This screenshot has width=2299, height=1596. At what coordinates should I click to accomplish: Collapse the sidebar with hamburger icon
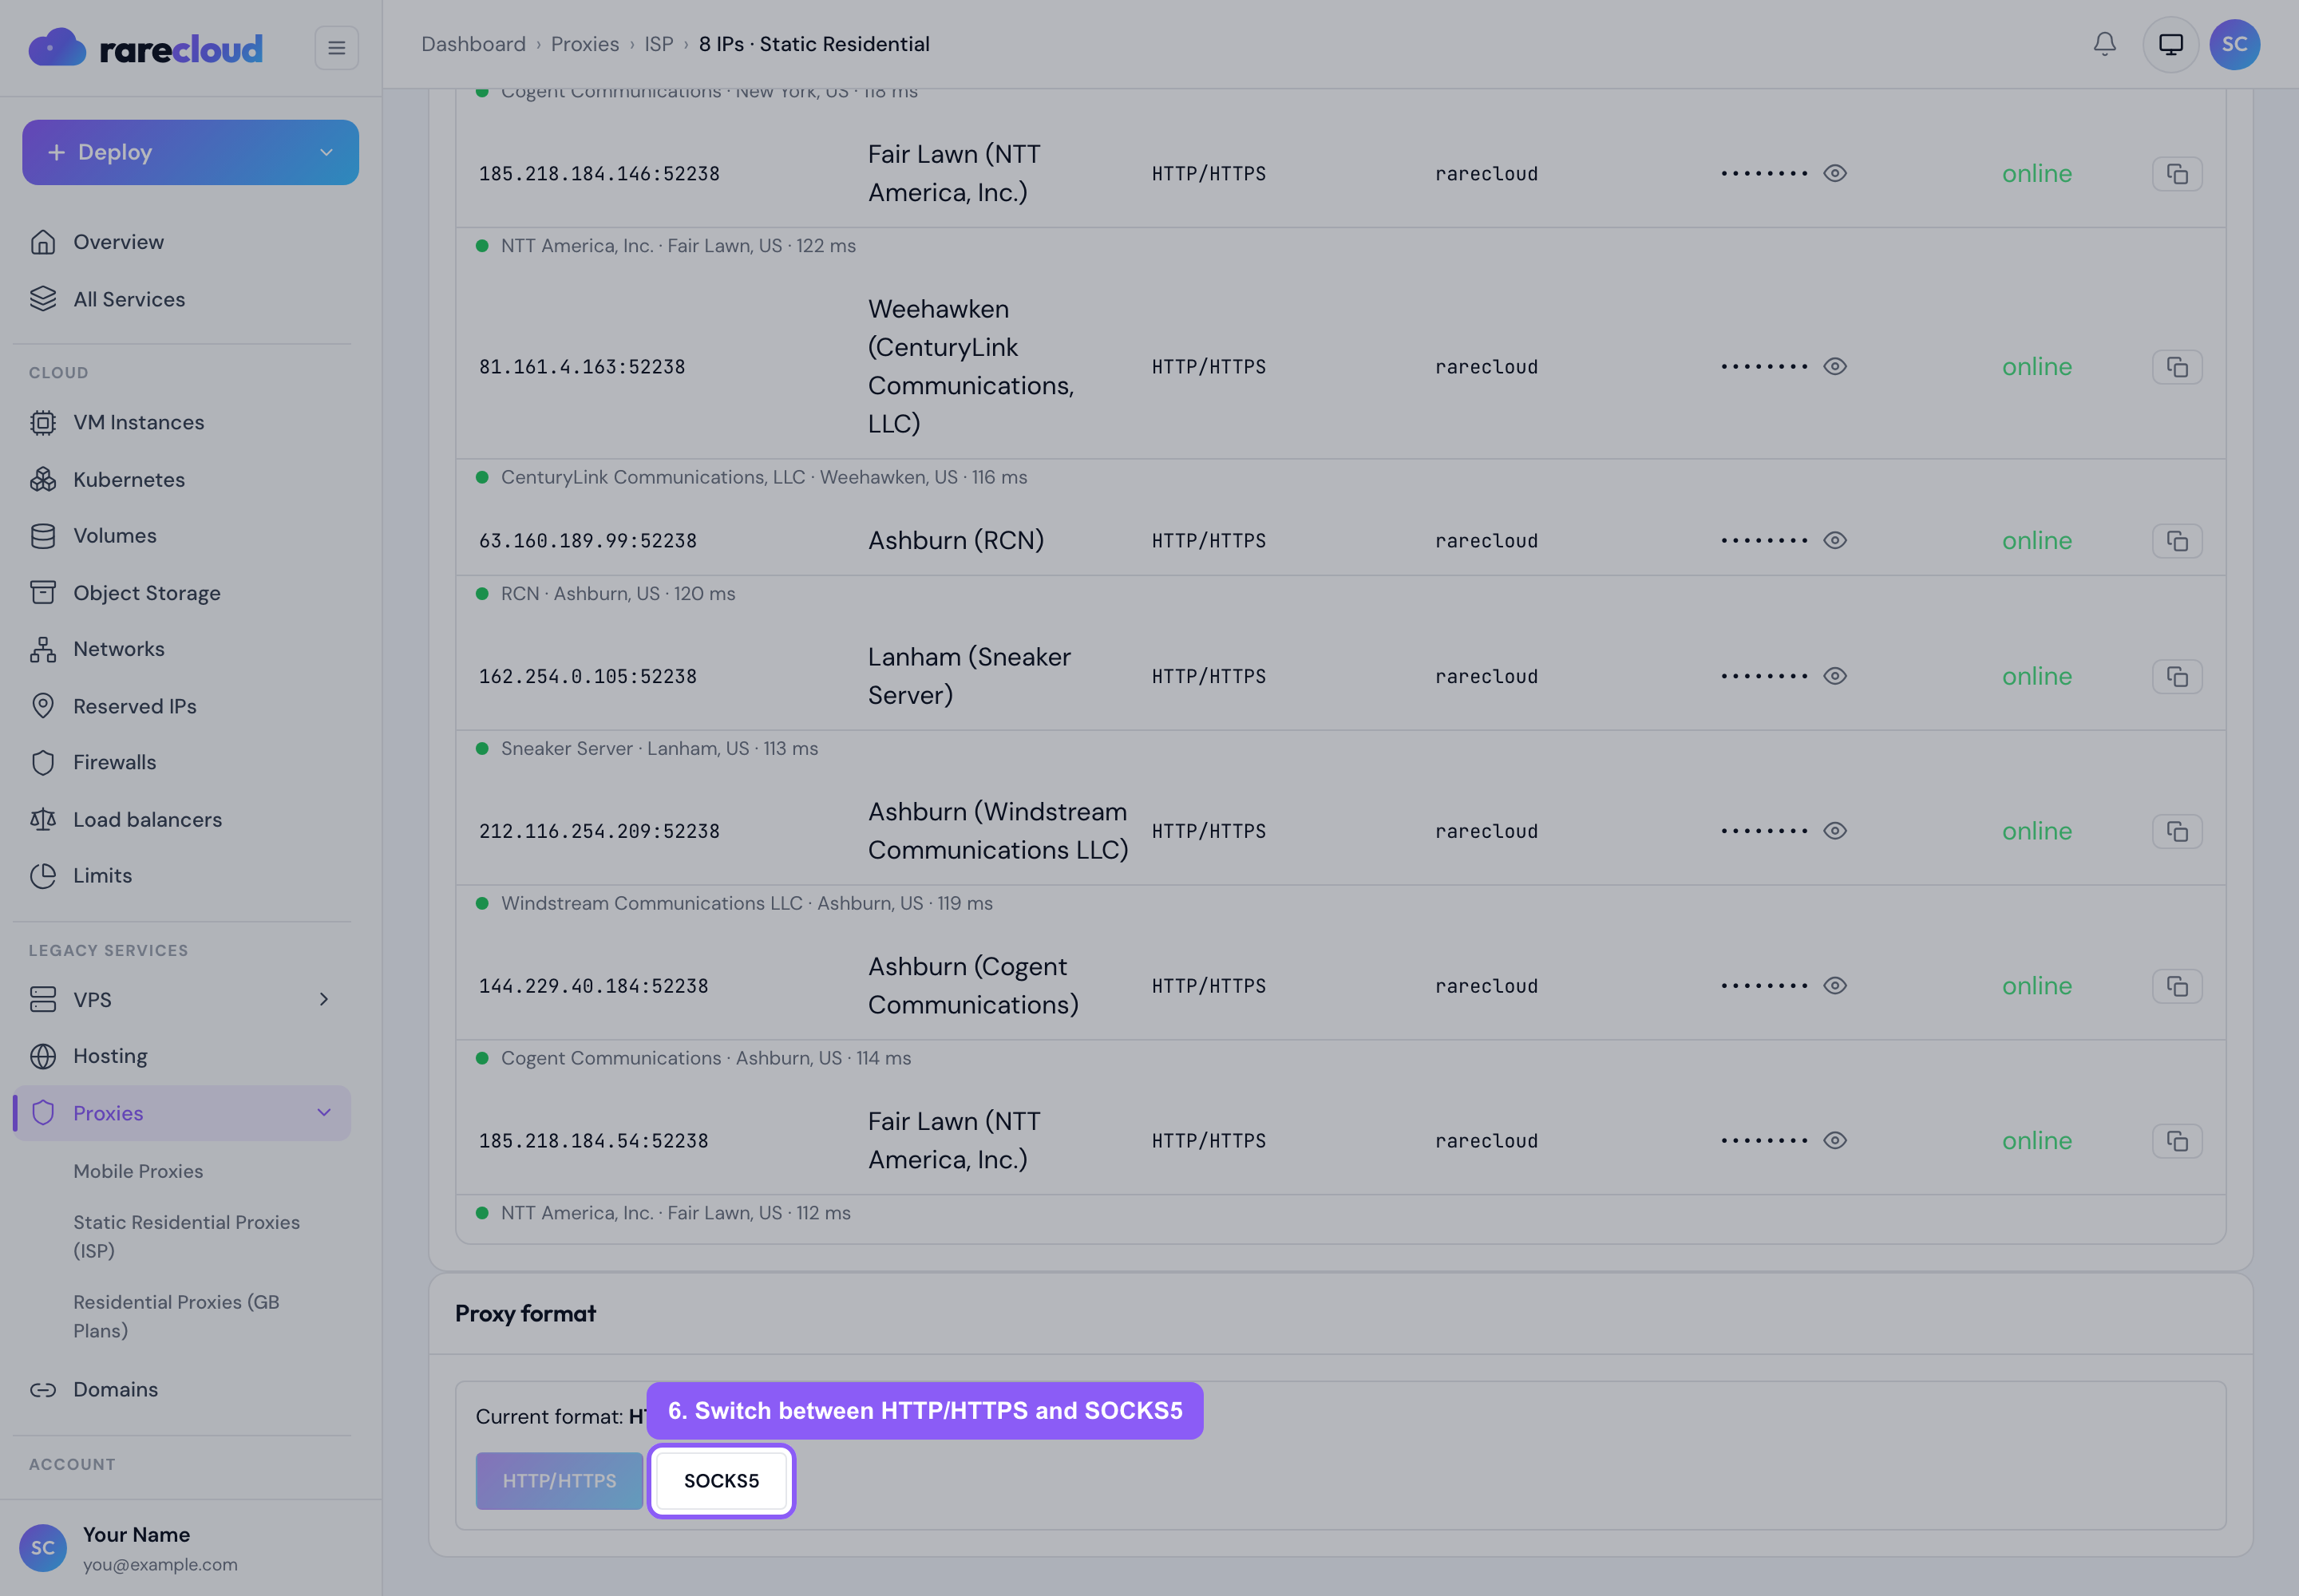[x=336, y=47]
